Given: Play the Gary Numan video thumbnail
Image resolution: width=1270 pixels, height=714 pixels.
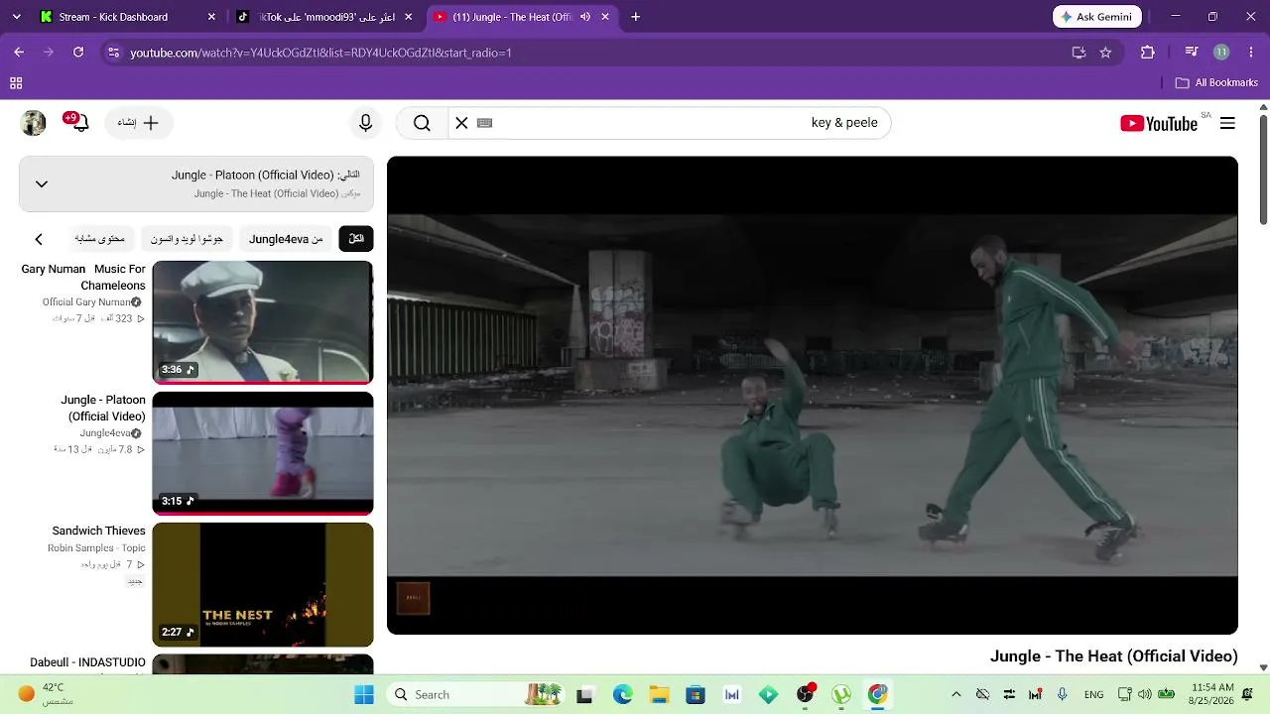Looking at the screenshot, I should pos(263,322).
